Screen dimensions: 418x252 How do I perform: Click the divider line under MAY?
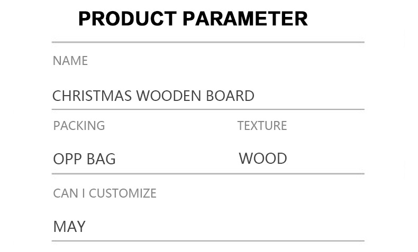(x=208, y=241)
